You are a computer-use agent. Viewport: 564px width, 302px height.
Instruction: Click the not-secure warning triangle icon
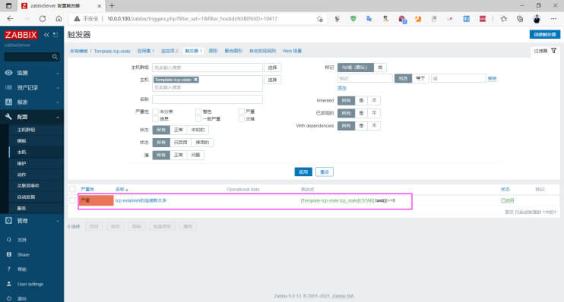77,19
